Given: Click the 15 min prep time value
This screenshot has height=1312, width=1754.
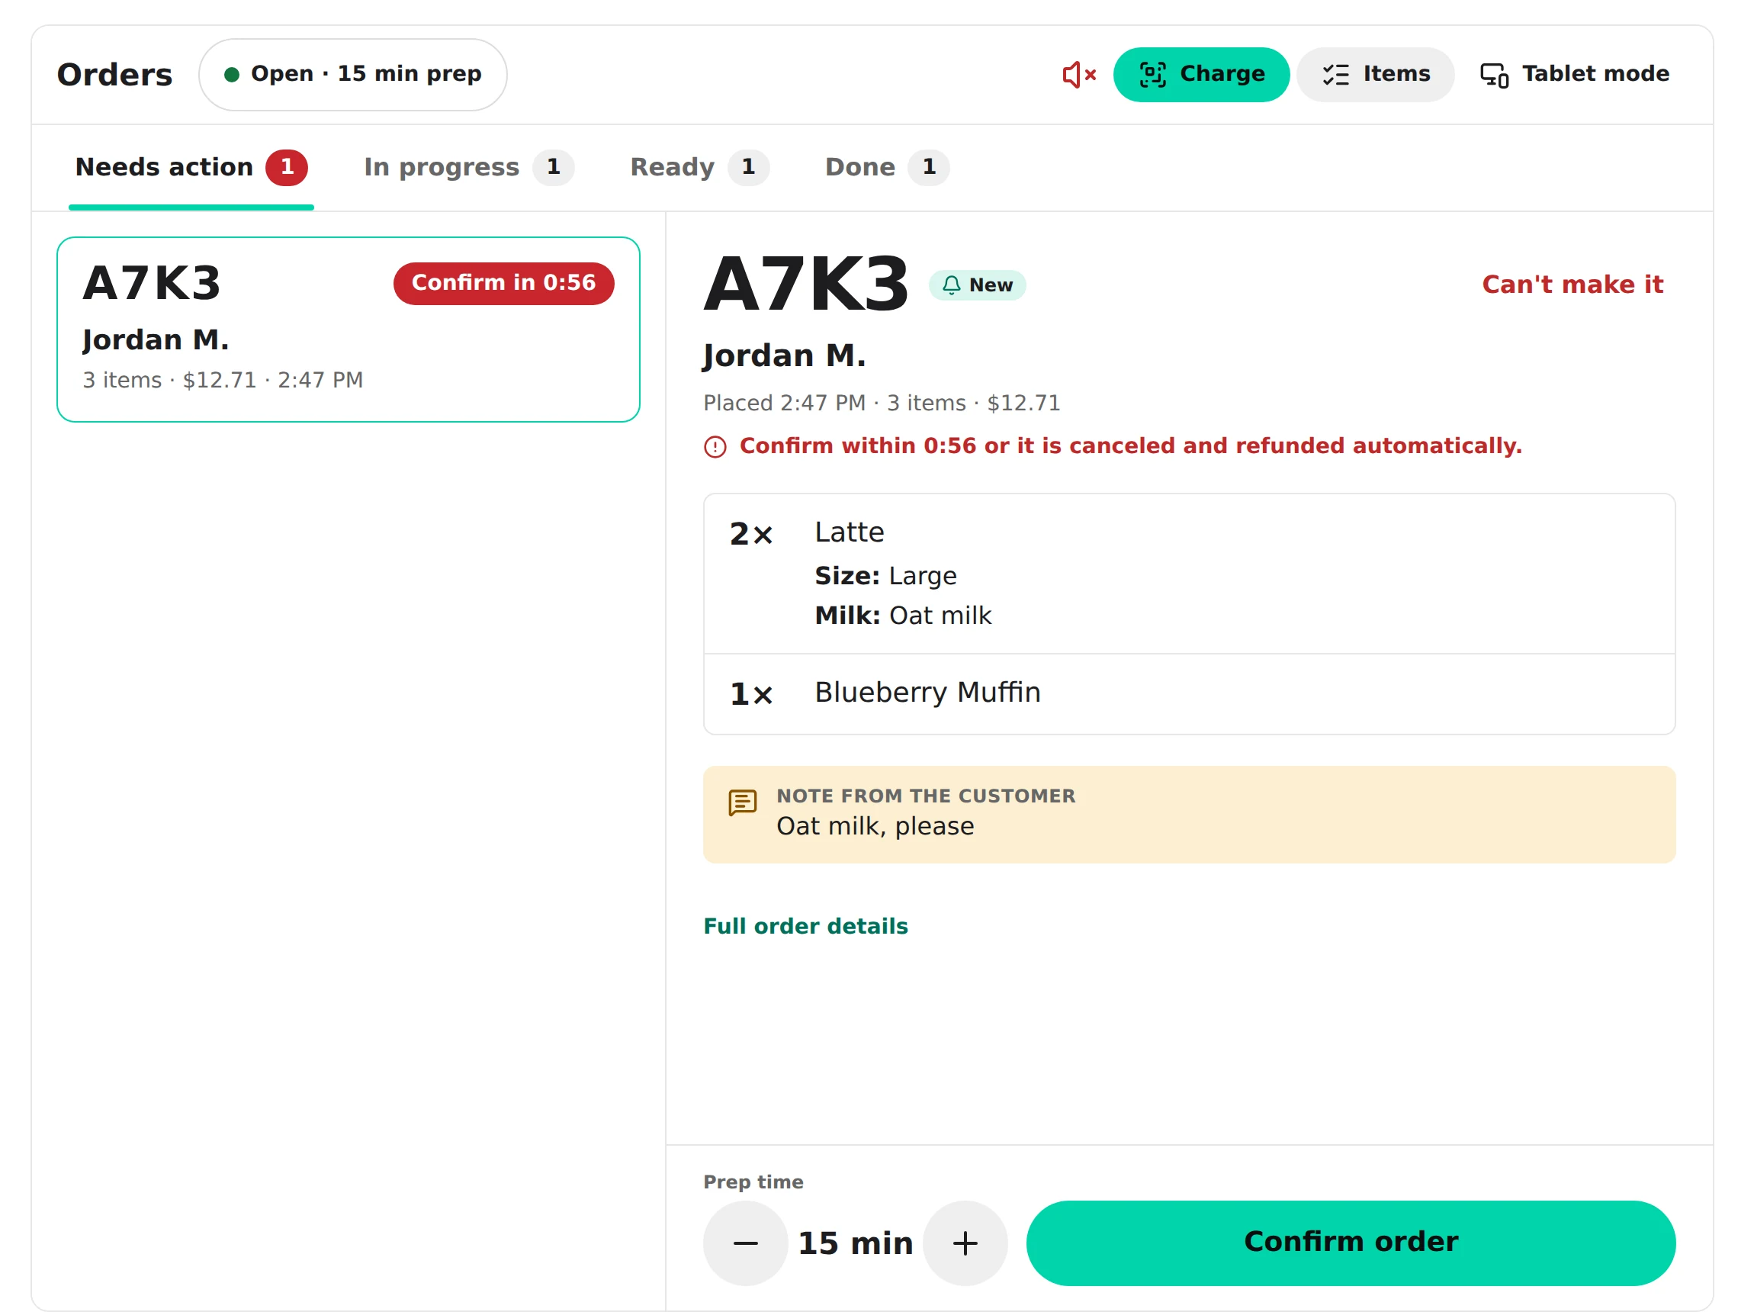Looking at the screenshot, I should point(856,1243).
